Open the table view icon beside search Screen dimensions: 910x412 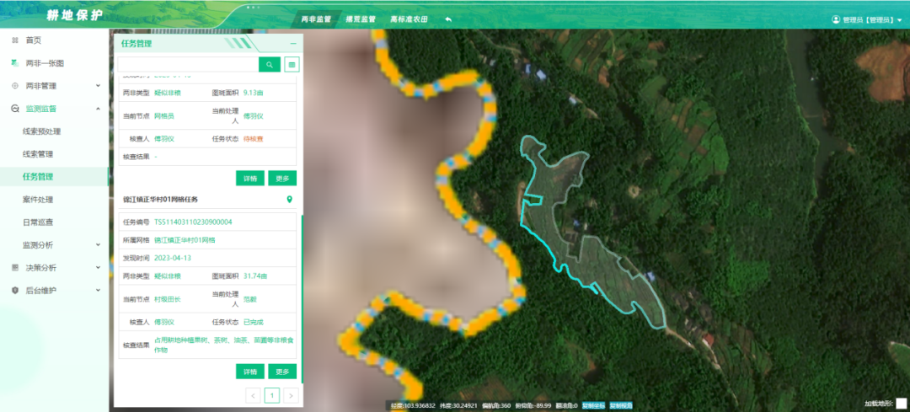[x=292, y=64]
